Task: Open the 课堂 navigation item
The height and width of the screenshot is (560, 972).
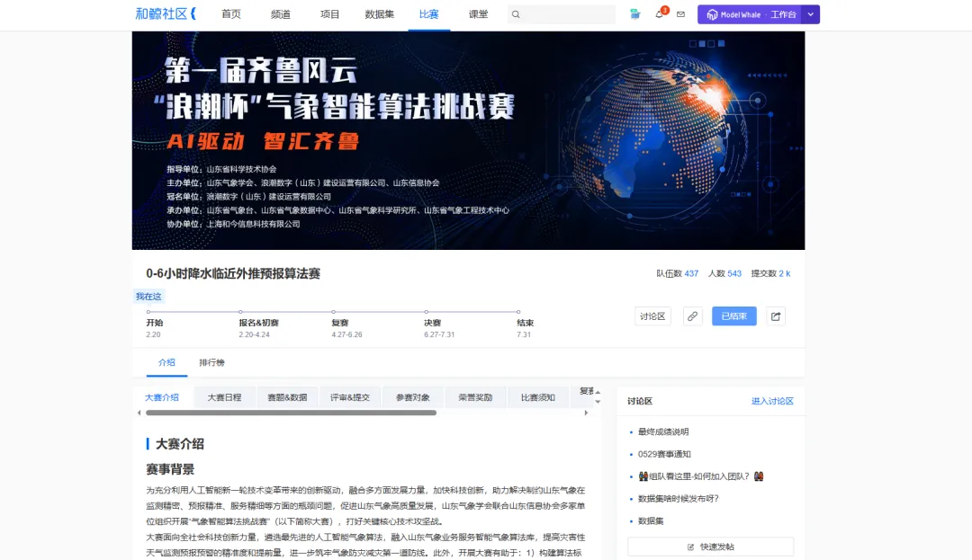Action: coord(478,14)
